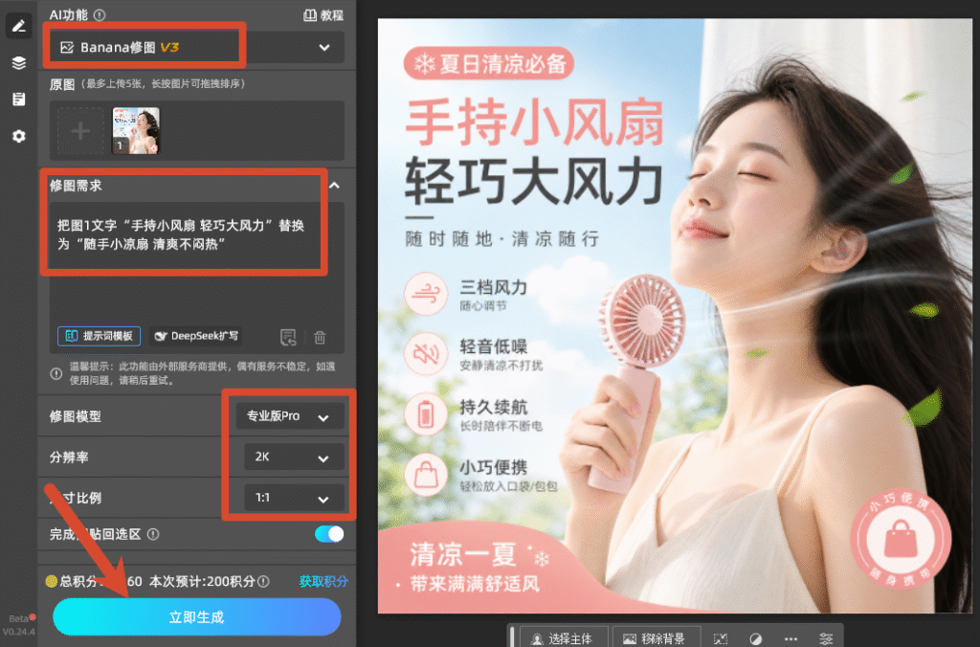Click the uploaded image thumbnail numbered 1
The width and height of the screenshot is (980, 647).
pos(136,131)
